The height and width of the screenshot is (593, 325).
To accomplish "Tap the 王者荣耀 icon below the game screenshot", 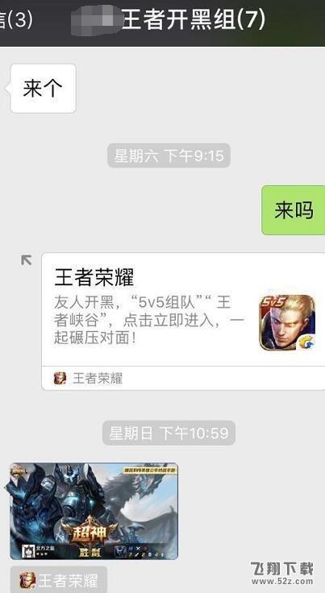I will 27,580.
